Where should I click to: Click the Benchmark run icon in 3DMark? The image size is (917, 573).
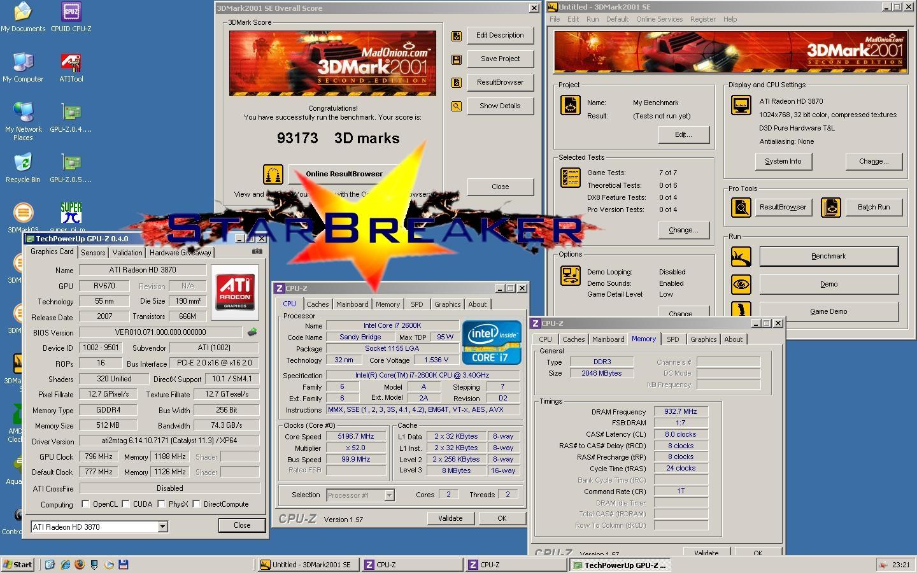coord(741,257)
